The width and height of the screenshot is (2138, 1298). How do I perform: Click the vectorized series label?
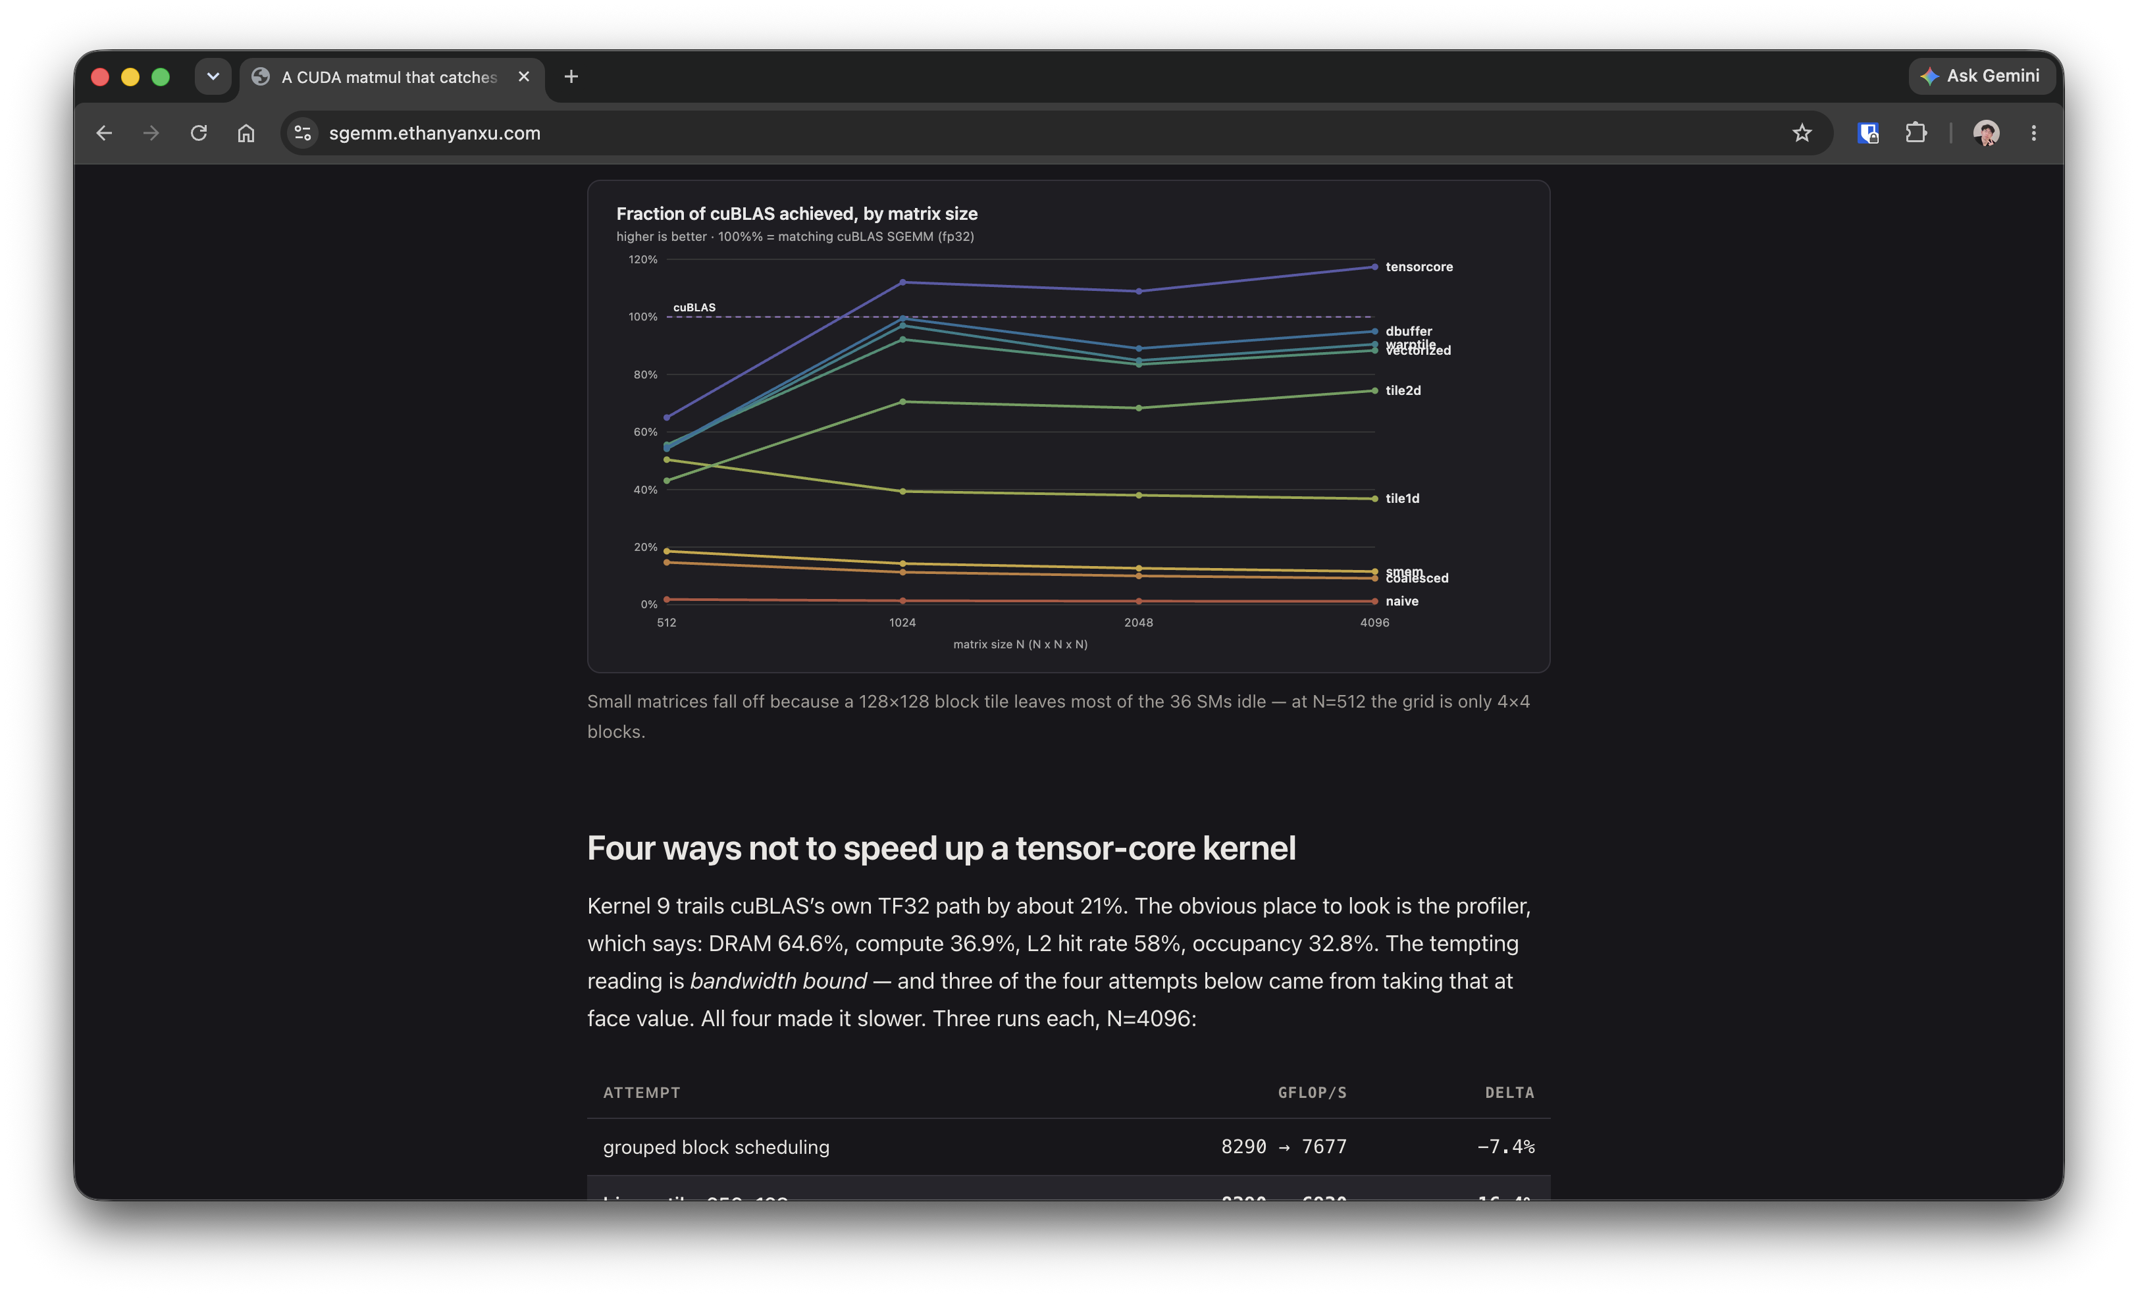pos(1420,351)
